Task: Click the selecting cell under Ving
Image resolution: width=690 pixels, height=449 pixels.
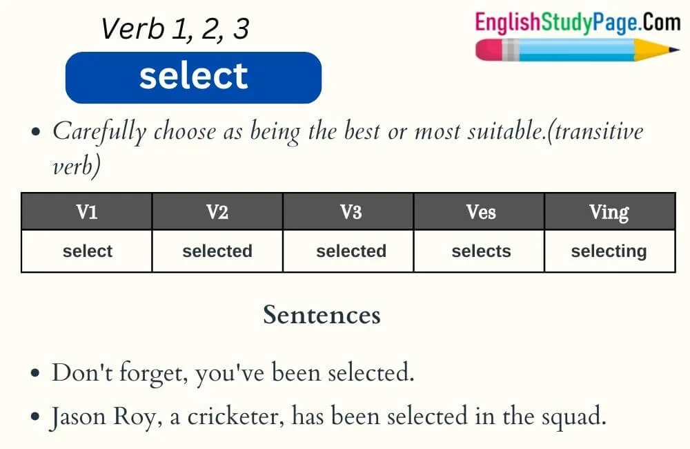Action: coord(610,251)
